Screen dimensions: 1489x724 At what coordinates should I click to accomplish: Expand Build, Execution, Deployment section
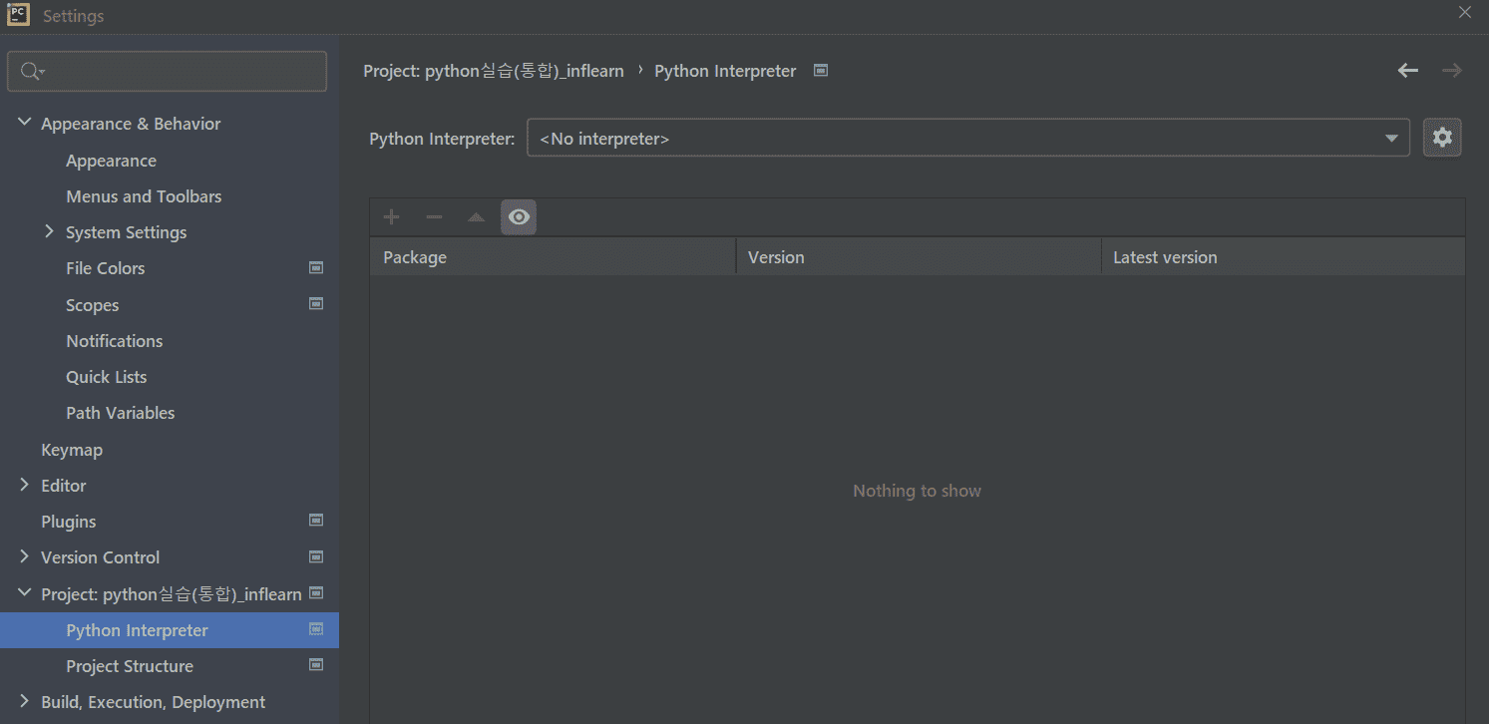pos(25,701)
